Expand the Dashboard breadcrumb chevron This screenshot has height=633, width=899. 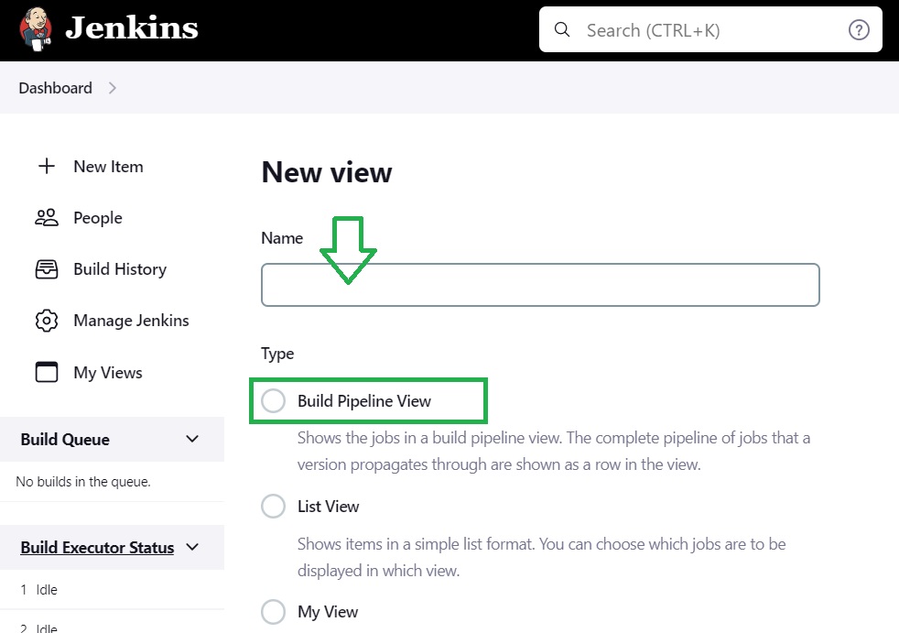(113, 88)
